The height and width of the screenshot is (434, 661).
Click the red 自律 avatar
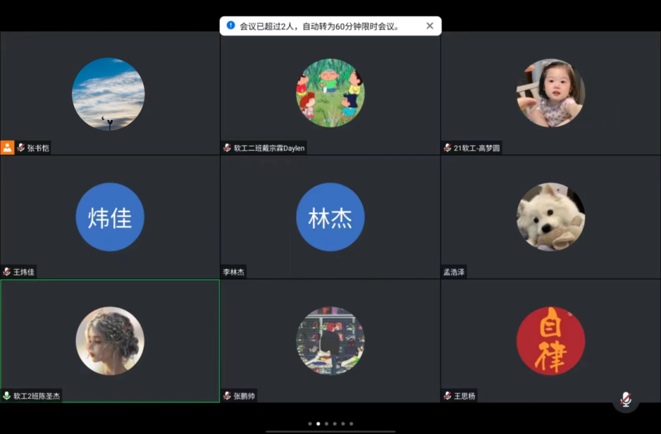550,340
